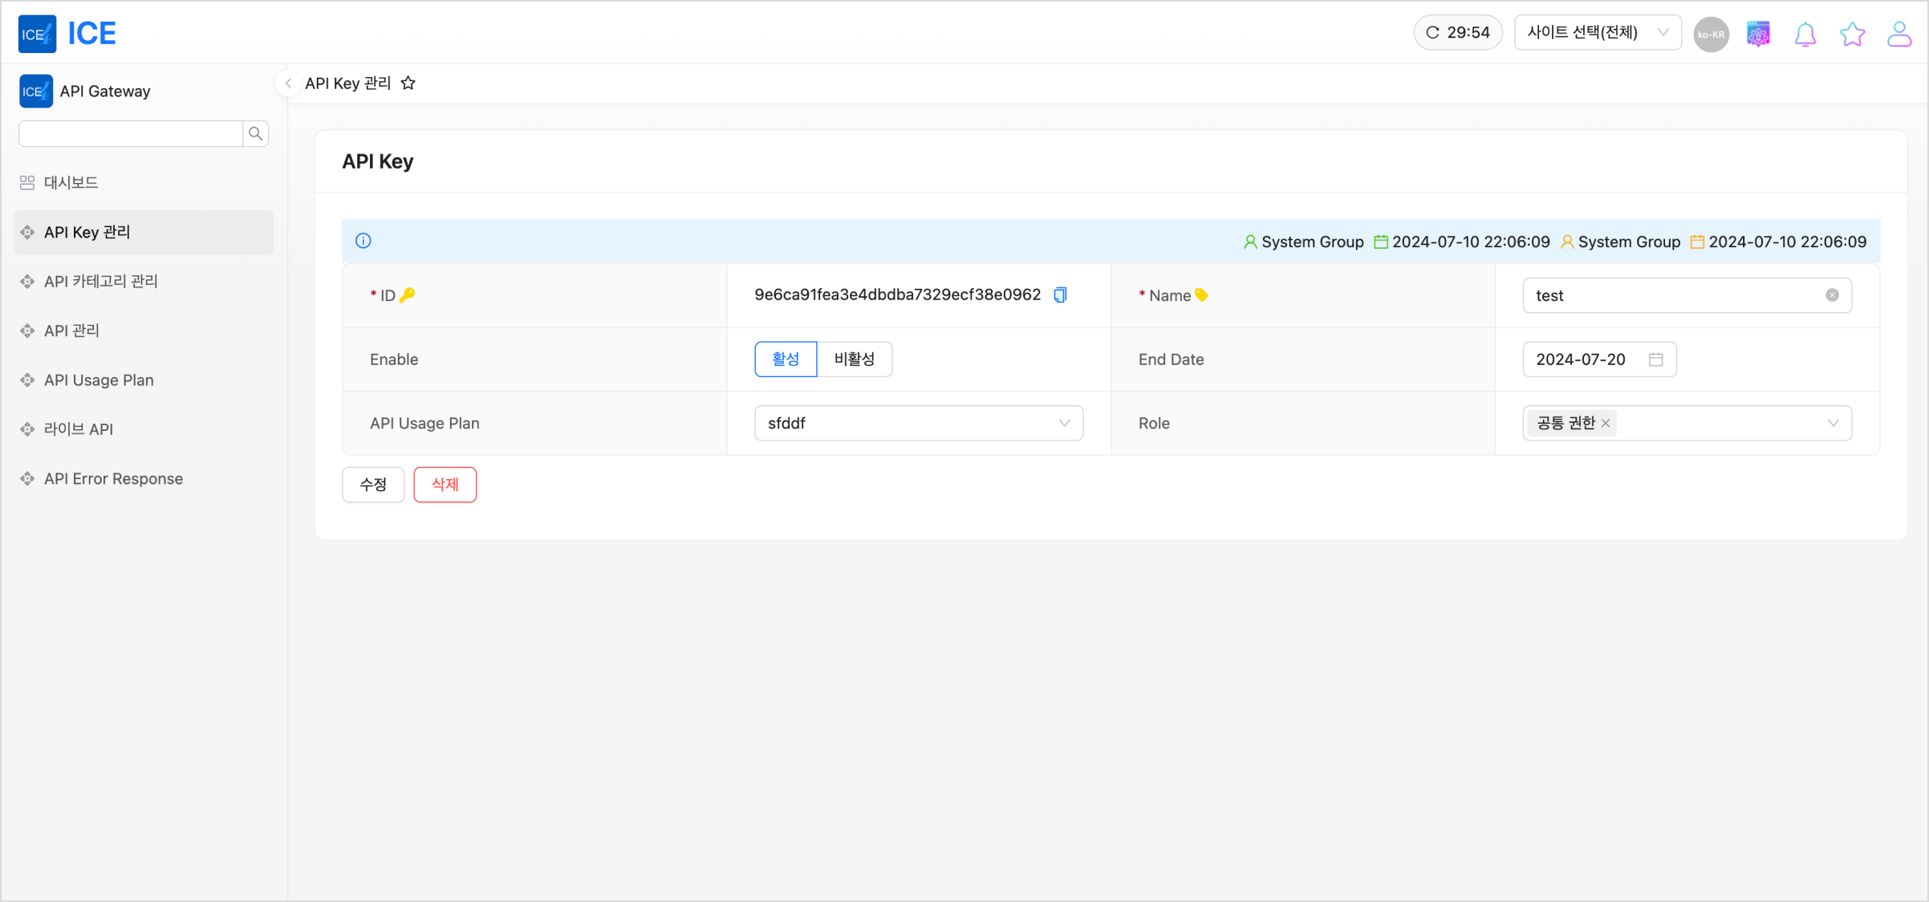Click the sidebar search magnifier icon

256,134
